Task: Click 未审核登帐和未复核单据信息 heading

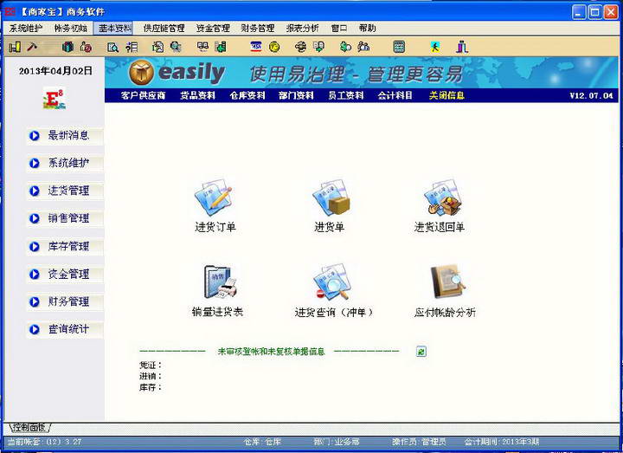Action: (x=272, y=351)
